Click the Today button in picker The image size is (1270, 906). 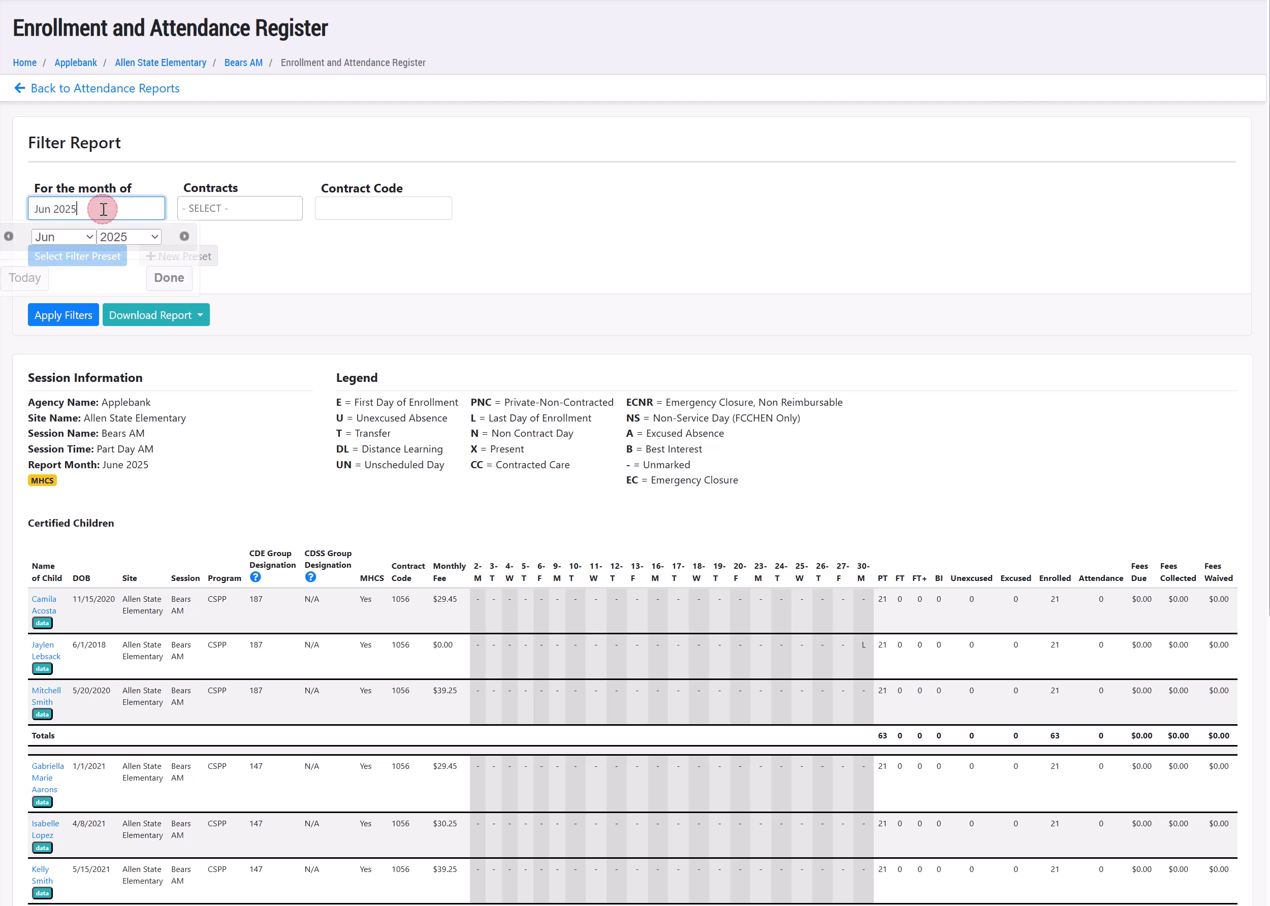[24, 278]
